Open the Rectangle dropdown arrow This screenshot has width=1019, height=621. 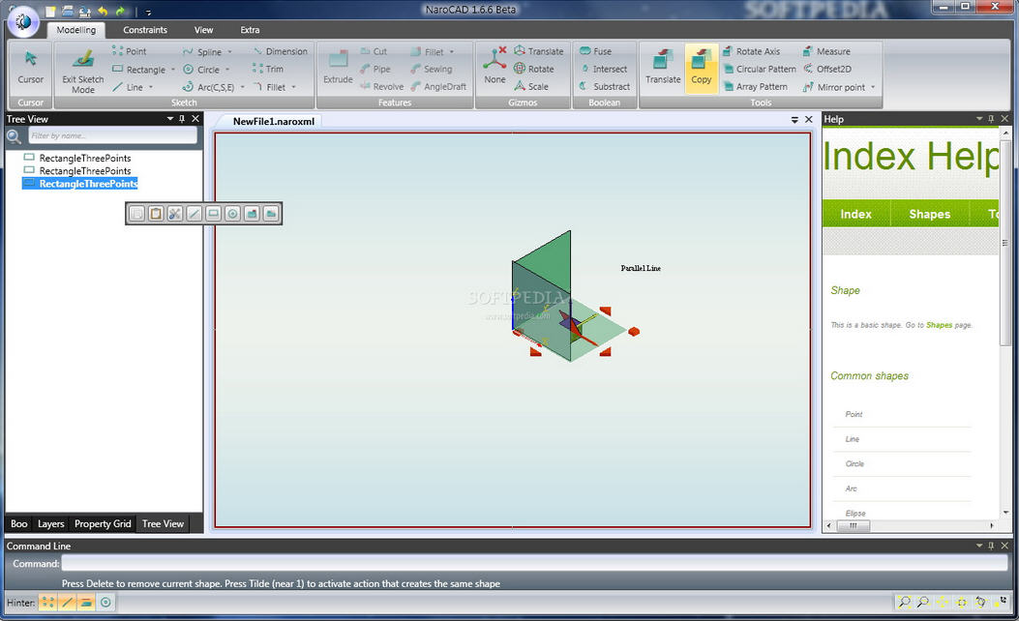point(173,70)
